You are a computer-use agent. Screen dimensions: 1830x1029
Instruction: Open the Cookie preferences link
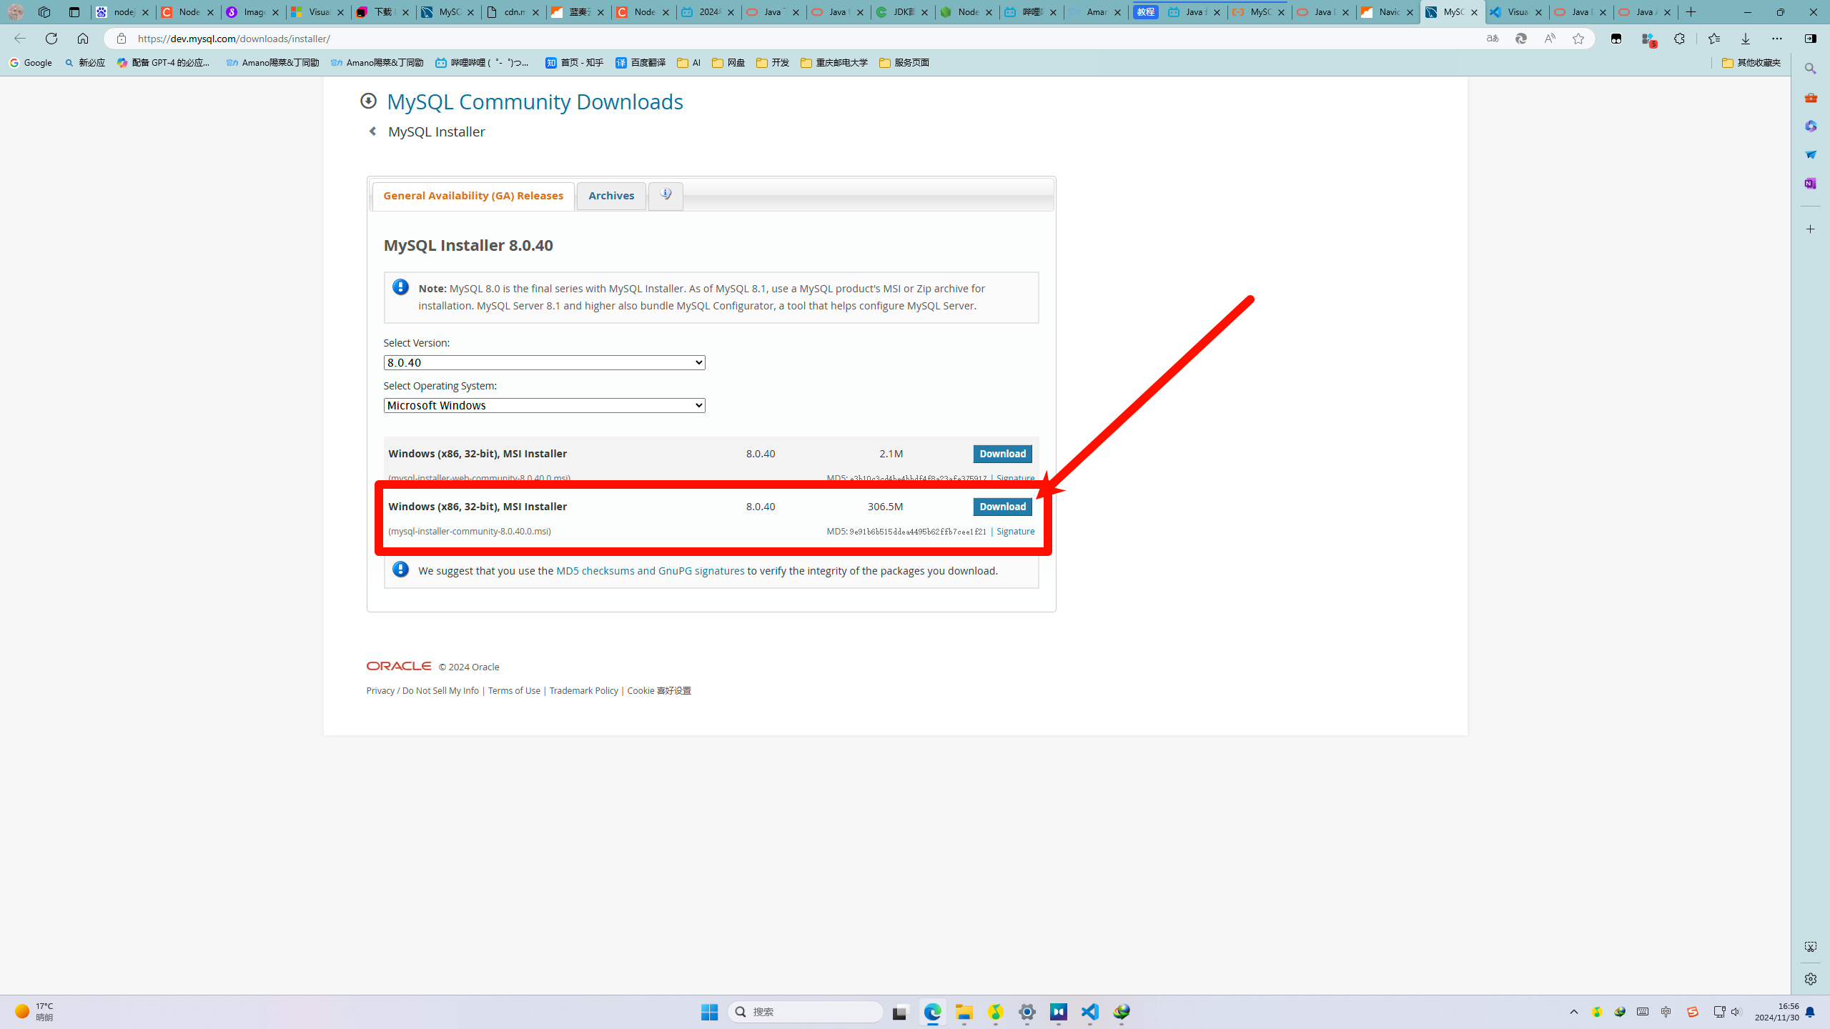tap(659, 690)
